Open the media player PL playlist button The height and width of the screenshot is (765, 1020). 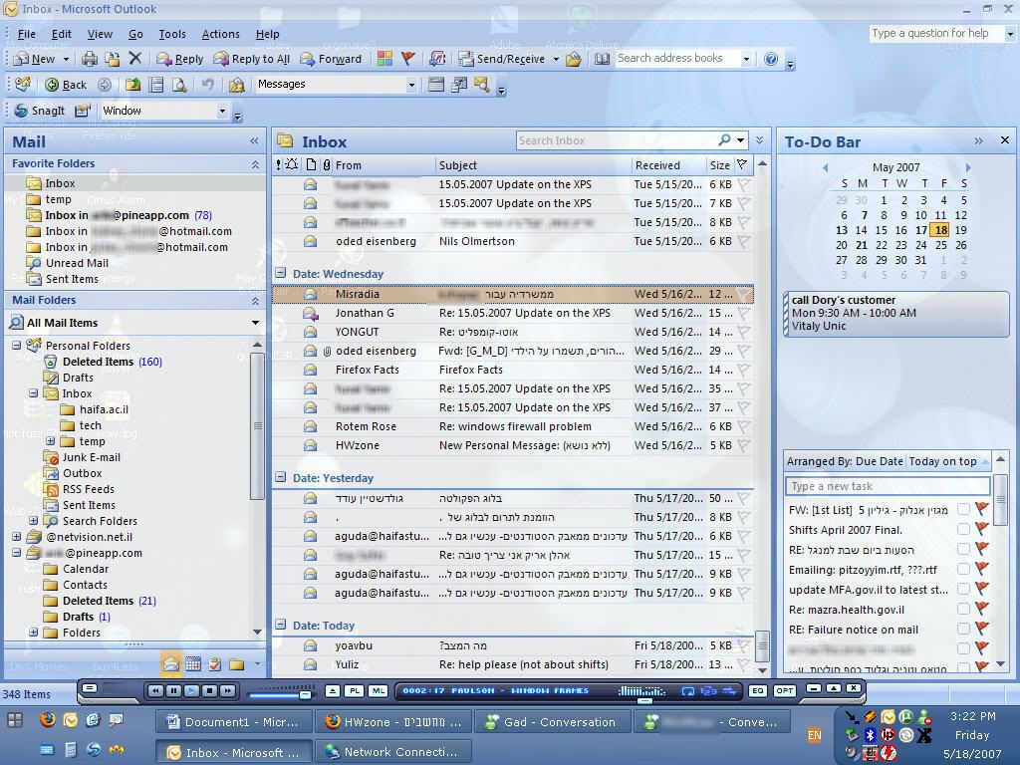click(x=354, y=691)
